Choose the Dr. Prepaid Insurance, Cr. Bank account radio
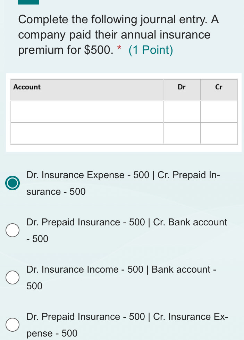This screenshot has height=340, width=244. [x=12, y=230]
